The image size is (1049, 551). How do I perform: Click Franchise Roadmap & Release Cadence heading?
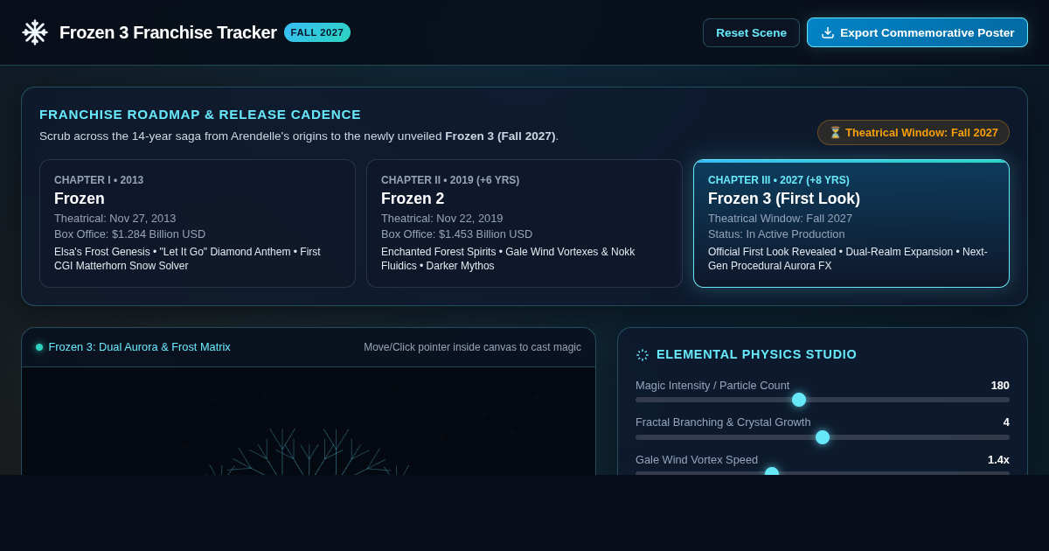200,115
